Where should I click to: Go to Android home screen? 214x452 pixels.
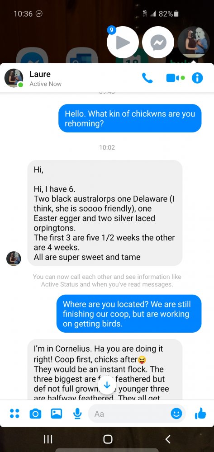108,439
